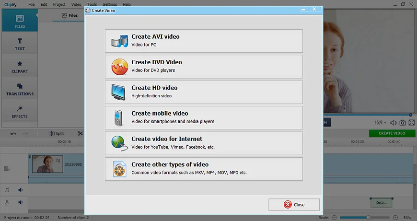
Task: Click the fullscreen preview icon
Action: click(x=412, y=123)
